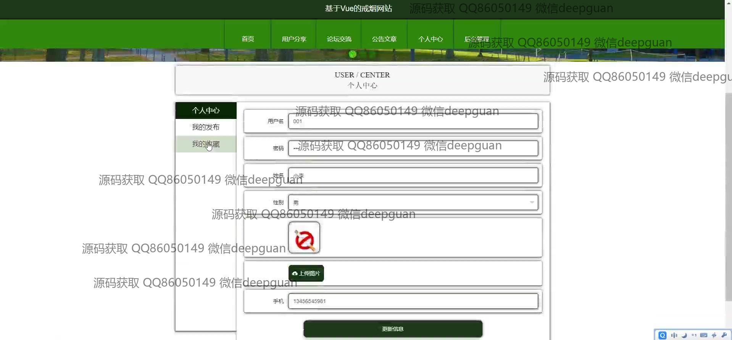Open 我的收藏 in the sidebar
This screenshot has height=340, width=732.
tap(206, 144)
